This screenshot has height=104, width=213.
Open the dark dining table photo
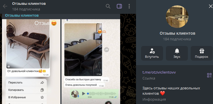click(83, 50)
